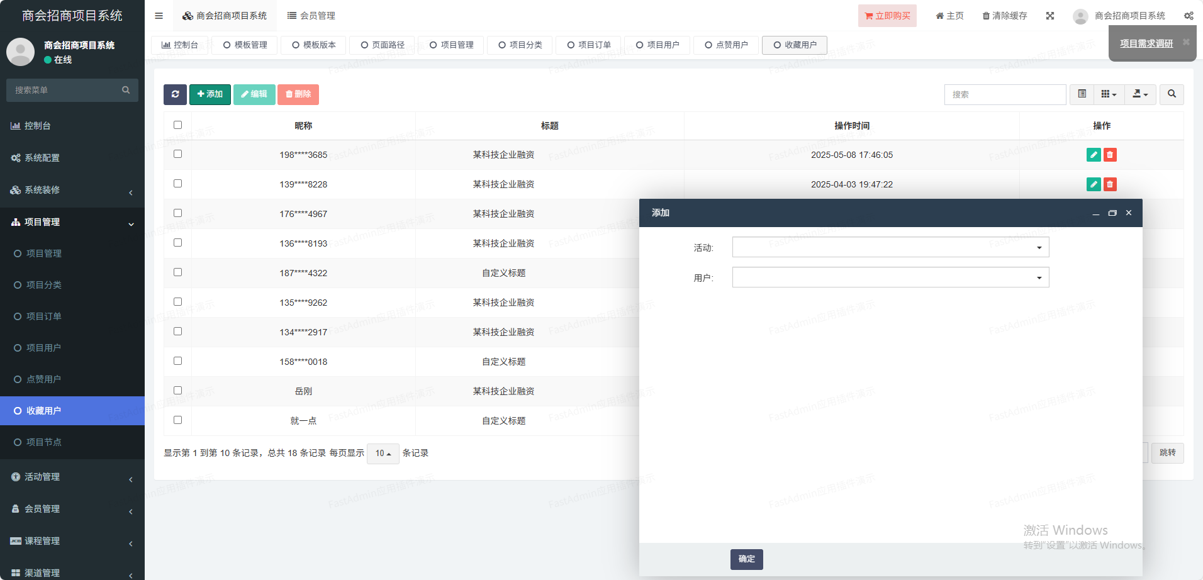
Task: Click the green edit icon for 198****3685 row
Action: tap(1093, 155)
